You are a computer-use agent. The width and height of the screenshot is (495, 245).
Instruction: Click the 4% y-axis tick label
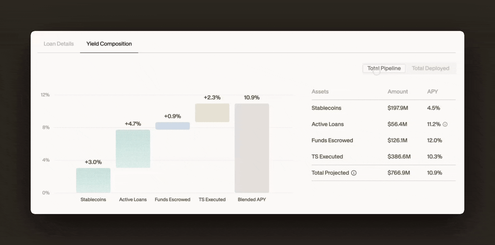[46, 160]
